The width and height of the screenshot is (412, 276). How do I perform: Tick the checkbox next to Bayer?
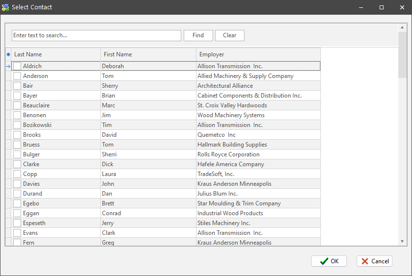[17, 96]
